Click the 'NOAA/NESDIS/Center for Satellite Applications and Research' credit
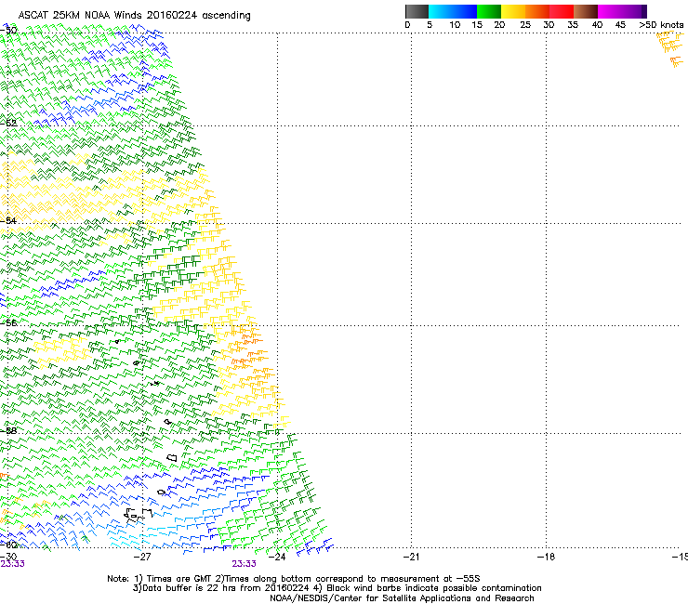The height and width of the screenshot is (604, 688). pos(402,598)
